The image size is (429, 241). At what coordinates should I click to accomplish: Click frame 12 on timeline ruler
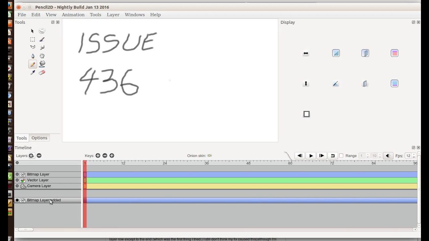[x=123, y=163]
